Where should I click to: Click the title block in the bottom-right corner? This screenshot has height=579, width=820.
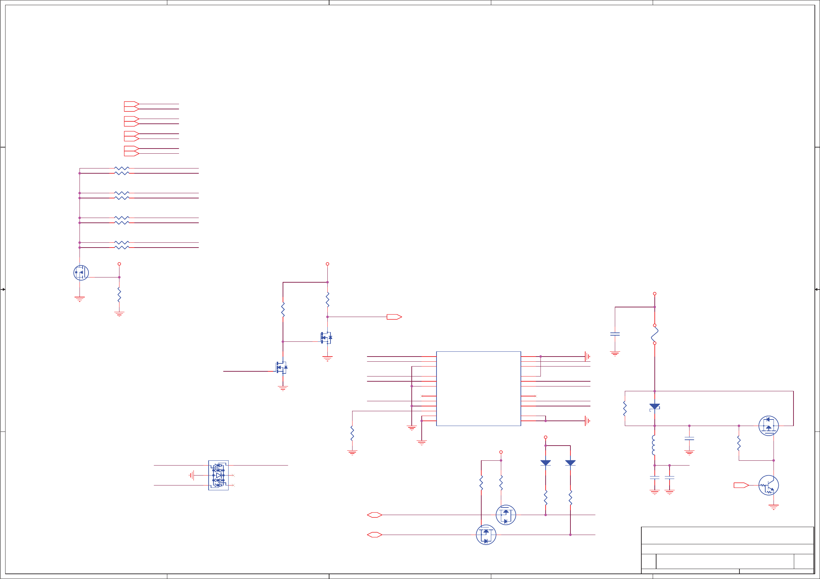(727, 550)
